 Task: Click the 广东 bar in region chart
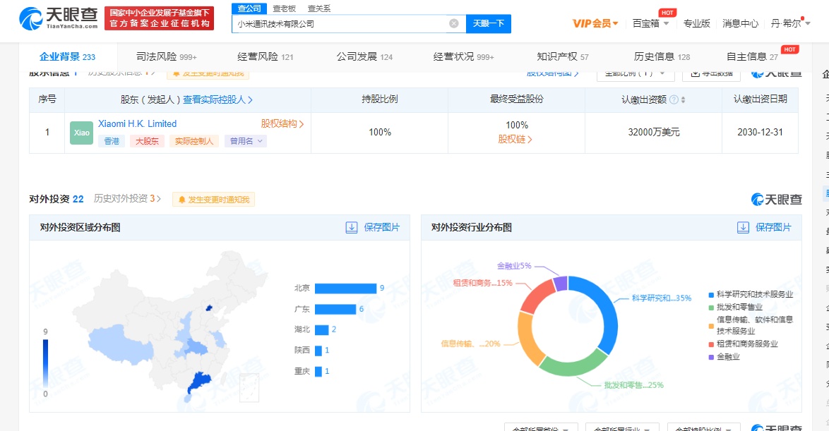click(335, 309)
